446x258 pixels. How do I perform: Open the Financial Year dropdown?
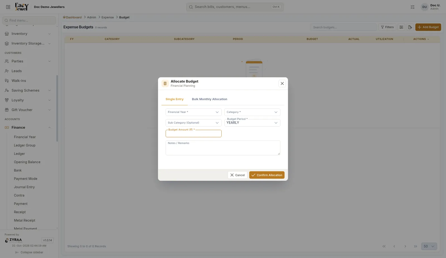tap(193, 112)
